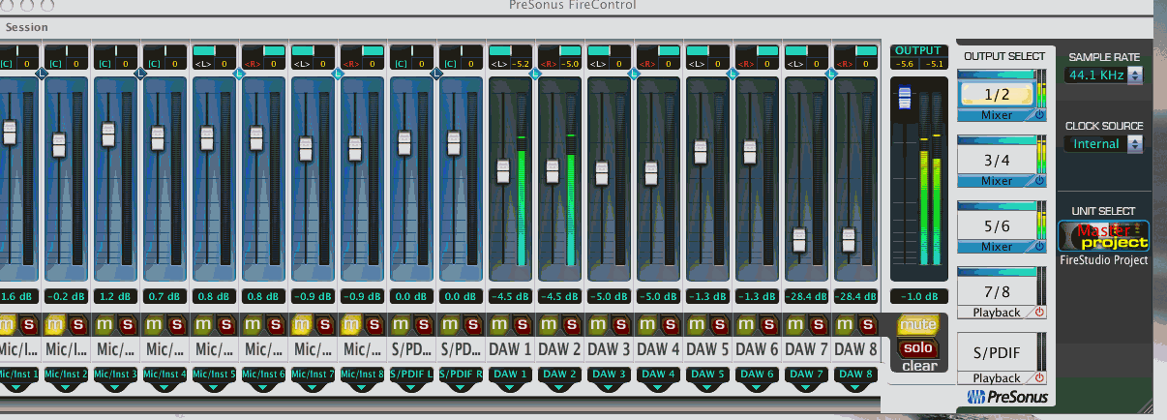Select output pair 1/2
The image size is (1167, 420).
tap(996, 95)
